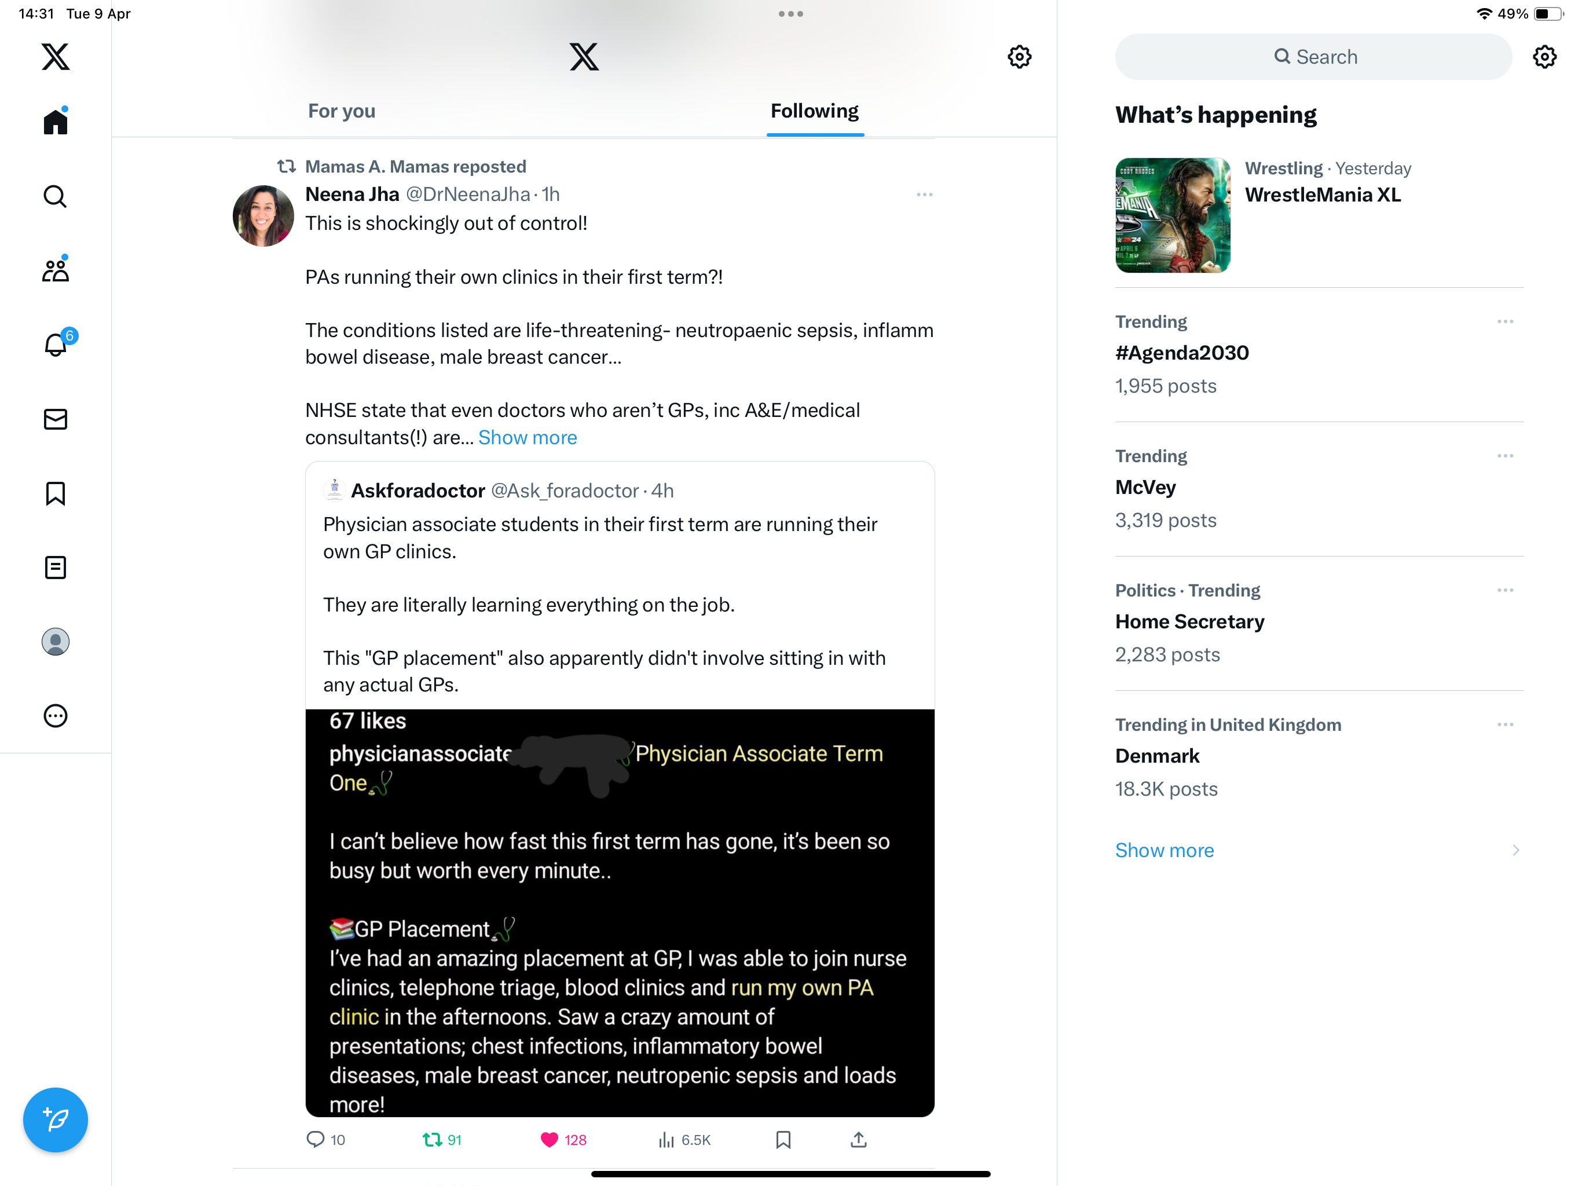Open Messages envelope icon

click(x=55, y=419)
